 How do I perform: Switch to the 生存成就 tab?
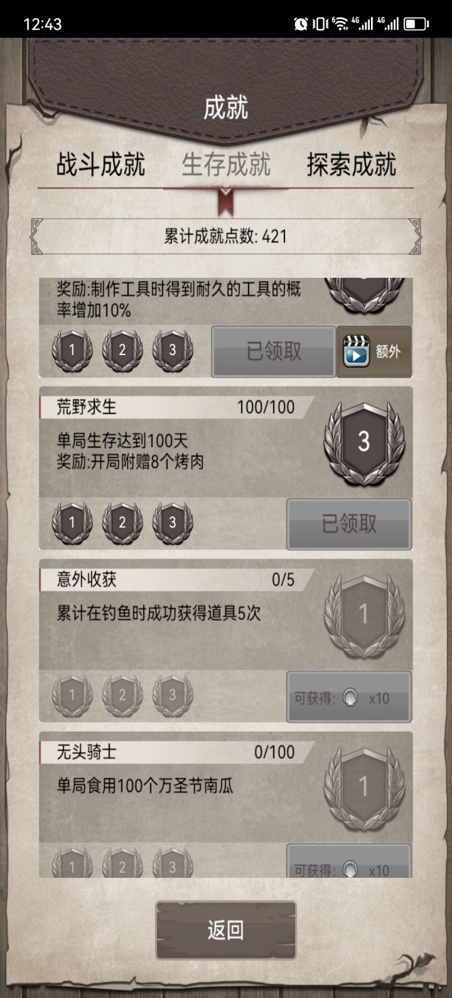tap(226, 165)
